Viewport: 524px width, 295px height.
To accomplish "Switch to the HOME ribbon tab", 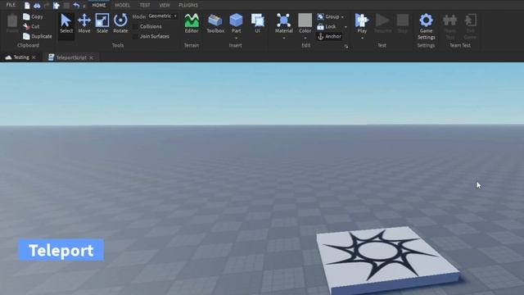I will click(x=99, y=5).
